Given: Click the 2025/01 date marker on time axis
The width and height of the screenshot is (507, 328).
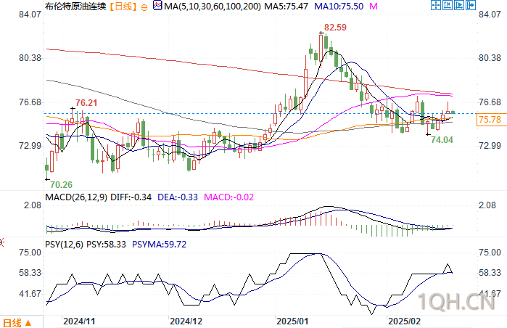Looking at the screenshot, I should coord(292,321).
